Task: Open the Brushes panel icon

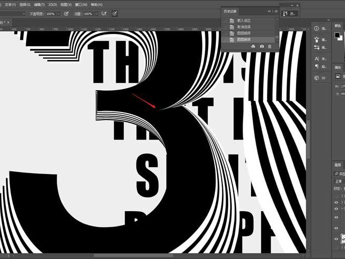Action: (x=317, y=39)
